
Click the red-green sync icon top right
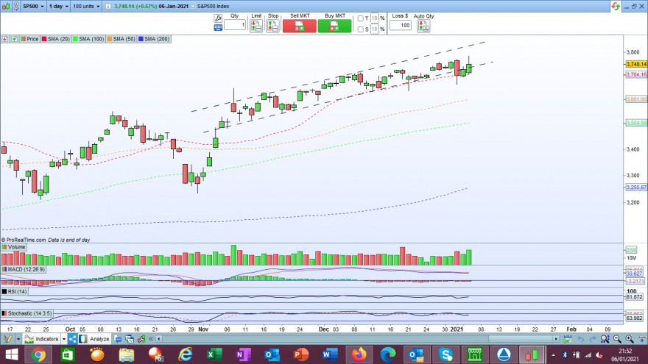pos(616,6)
